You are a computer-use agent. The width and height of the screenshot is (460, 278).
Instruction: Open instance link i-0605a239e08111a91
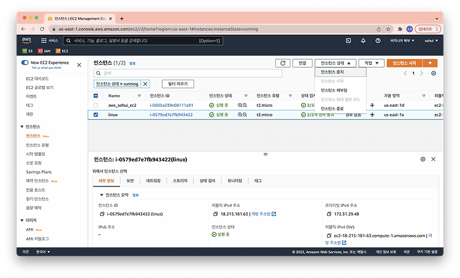[x=171, y=105]
